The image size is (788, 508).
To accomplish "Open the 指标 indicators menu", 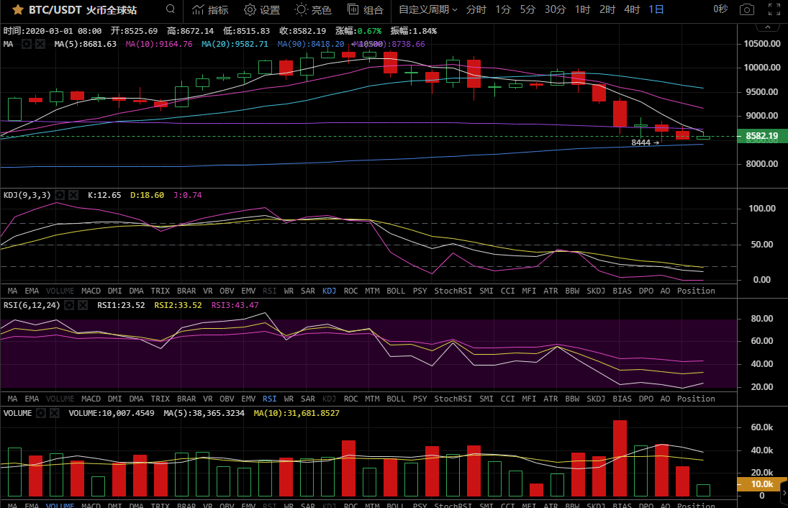I will pos(209,10).
